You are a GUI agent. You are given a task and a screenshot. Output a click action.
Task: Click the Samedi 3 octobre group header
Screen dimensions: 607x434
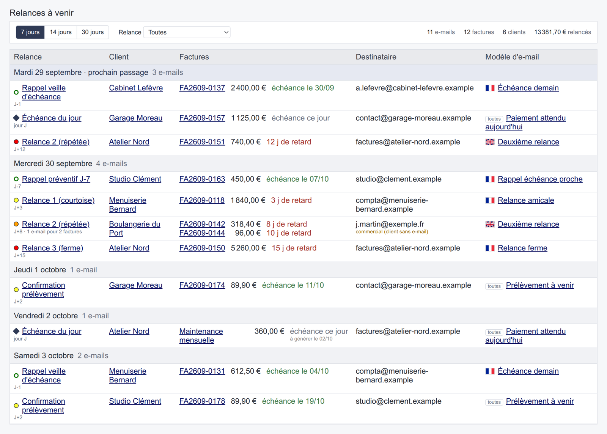[303, 356]
